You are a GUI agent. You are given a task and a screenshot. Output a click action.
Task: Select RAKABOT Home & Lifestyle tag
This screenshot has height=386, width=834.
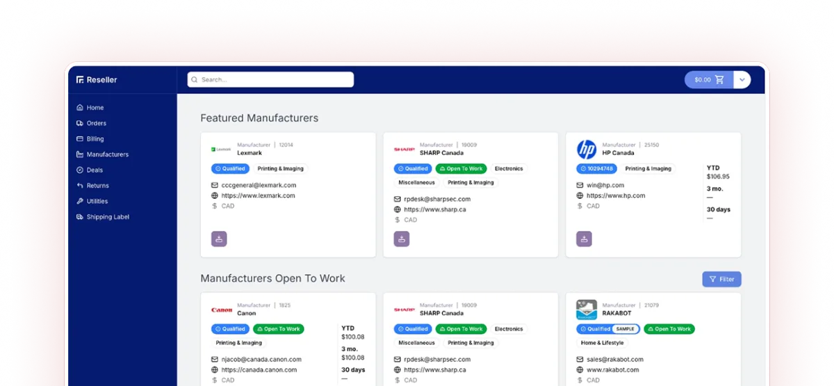(603, 343)
